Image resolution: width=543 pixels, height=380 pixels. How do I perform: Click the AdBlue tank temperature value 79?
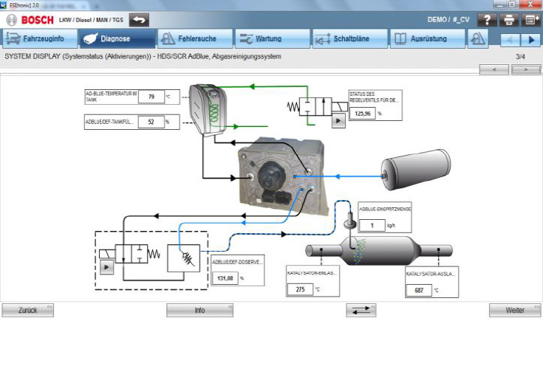[x=151, y=97]
